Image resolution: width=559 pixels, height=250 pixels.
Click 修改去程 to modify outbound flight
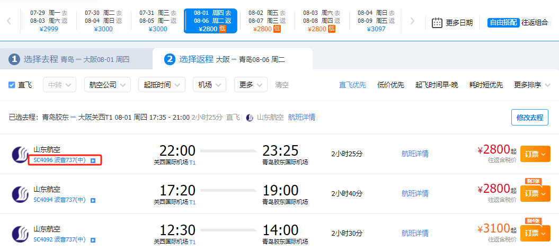pos(530,118)
